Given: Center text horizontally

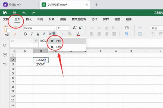Looking at the screenshot, I should click(99, 34).
